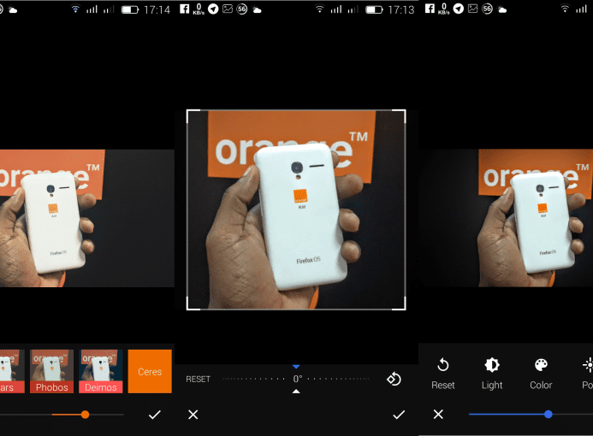Click the orange filter intensity slider handle

tap(85, 415)
